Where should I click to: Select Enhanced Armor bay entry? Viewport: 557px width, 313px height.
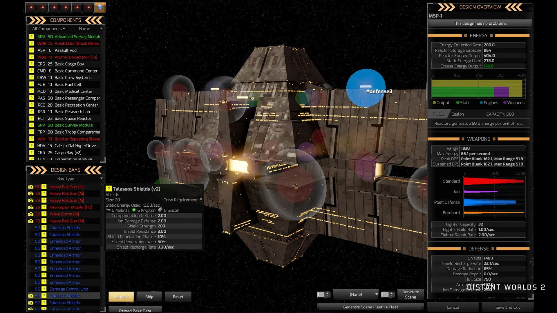pyautogui.click(x=65, y=241)
